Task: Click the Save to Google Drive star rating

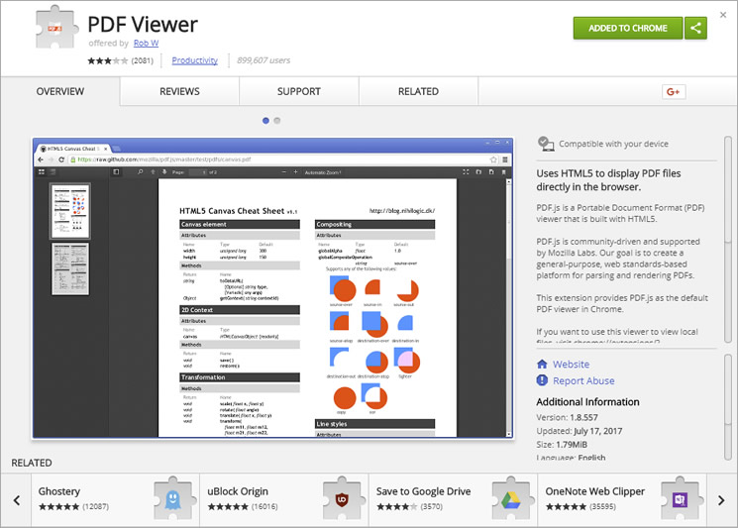Action: tap(397, 507)
